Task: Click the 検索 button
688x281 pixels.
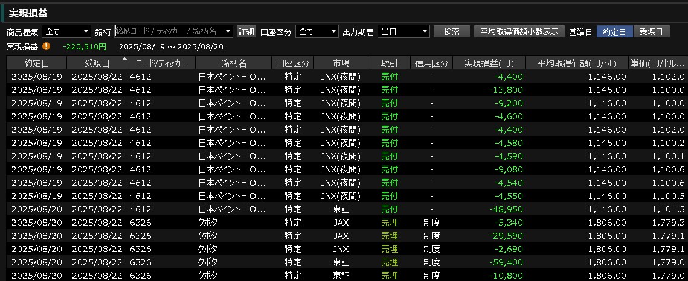Action: click(451, 31)
